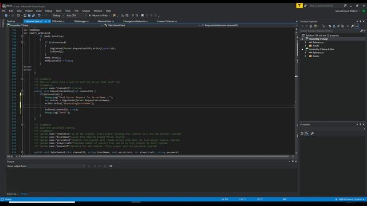Collapse the Assembly-CSharp-Editor project node

(302, 49)
